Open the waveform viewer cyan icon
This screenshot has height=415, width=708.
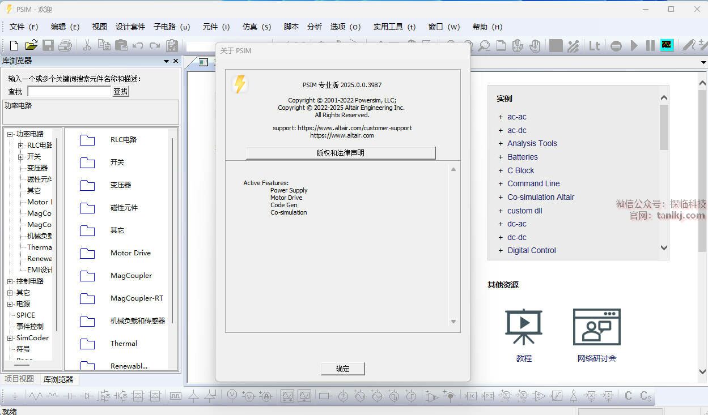[x=667, y=45]
